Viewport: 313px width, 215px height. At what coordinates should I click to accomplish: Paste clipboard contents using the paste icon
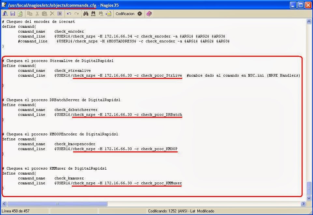coord(44,14)
